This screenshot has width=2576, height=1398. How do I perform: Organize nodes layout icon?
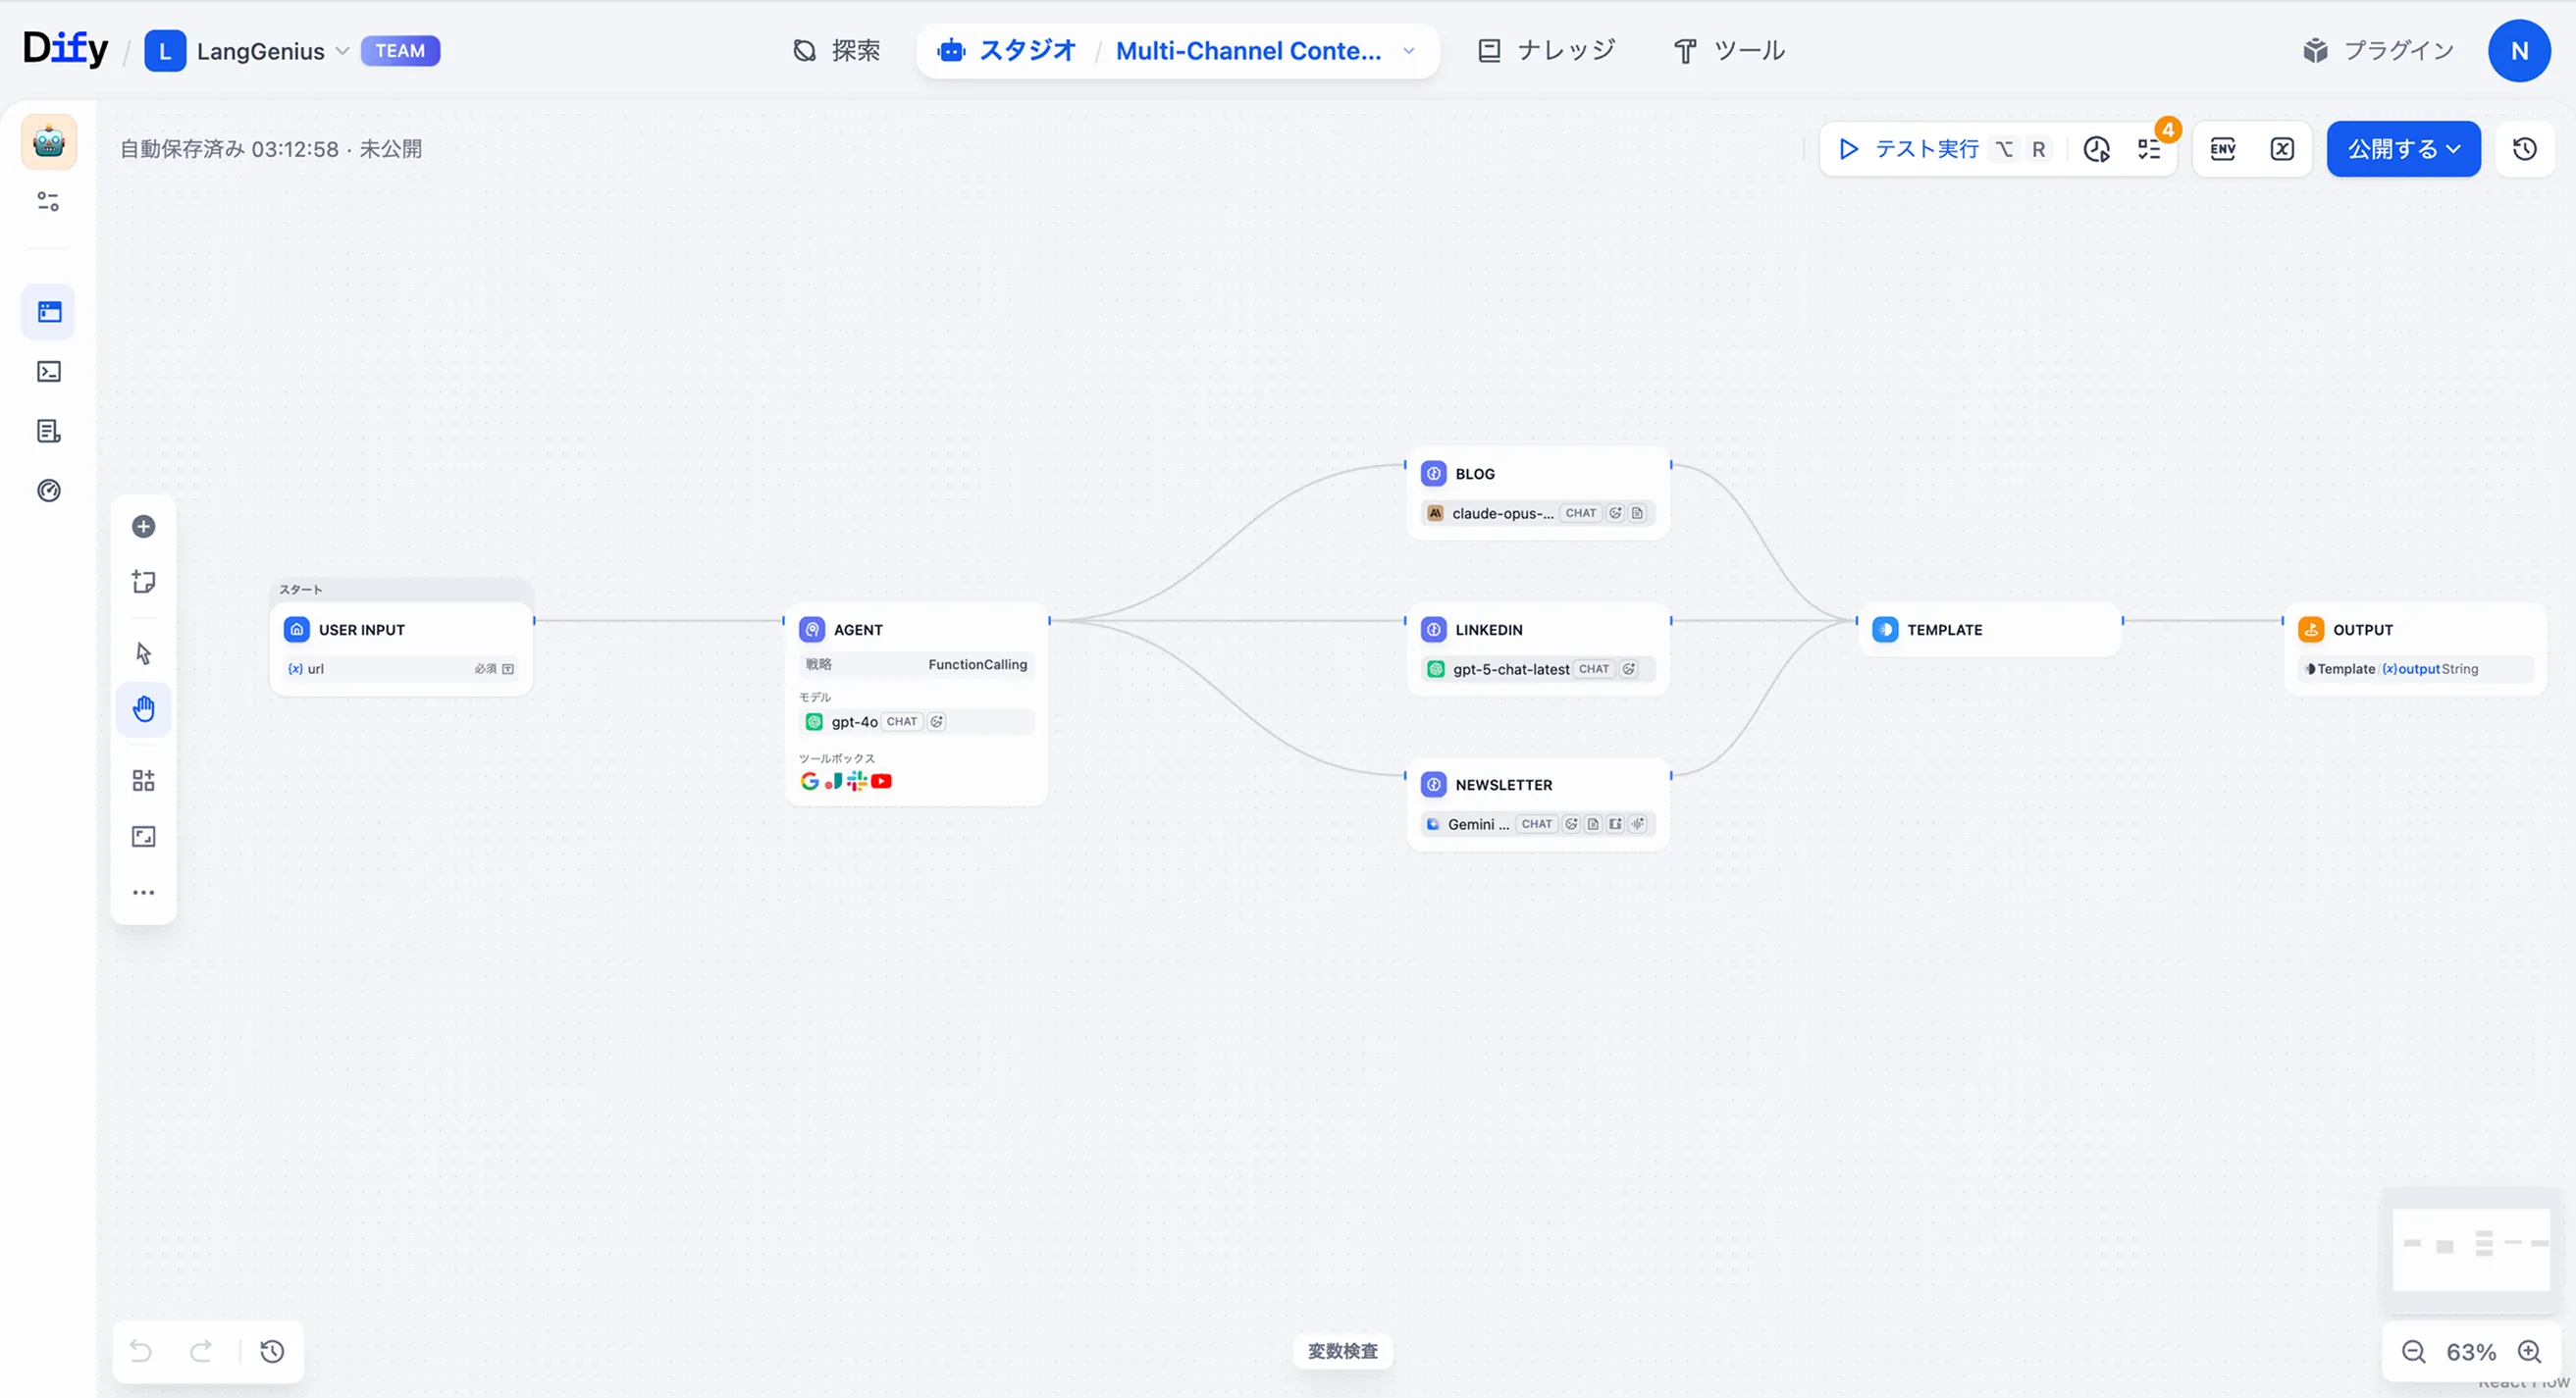pos(143,781)
